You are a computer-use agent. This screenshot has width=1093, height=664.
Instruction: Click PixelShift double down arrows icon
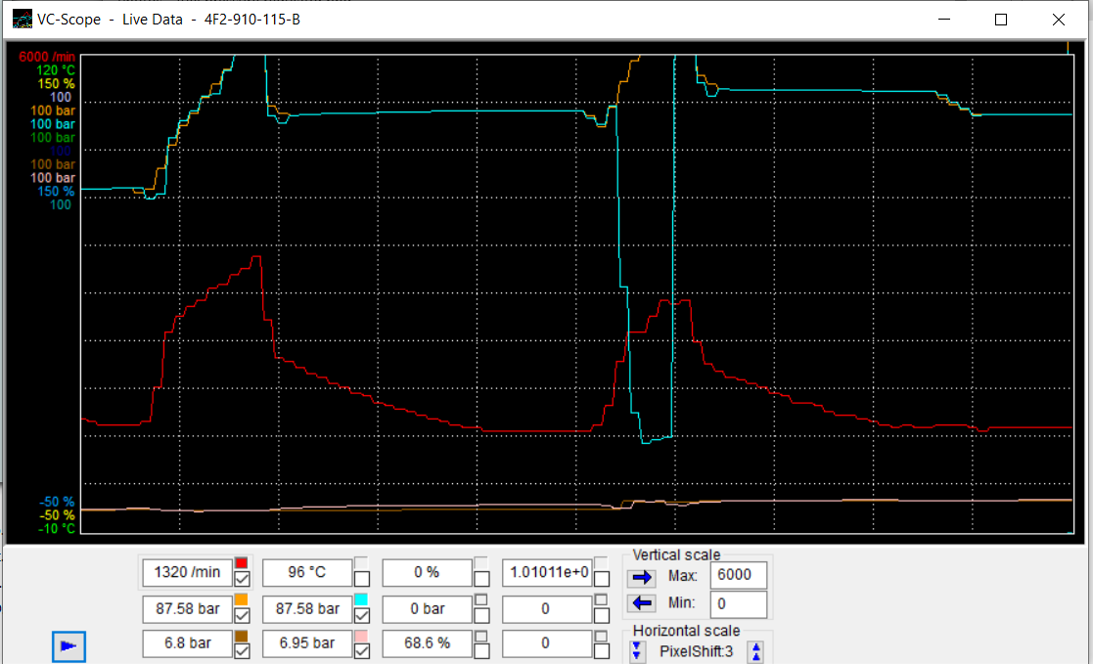pyautogui.click(x=638, y=651)
